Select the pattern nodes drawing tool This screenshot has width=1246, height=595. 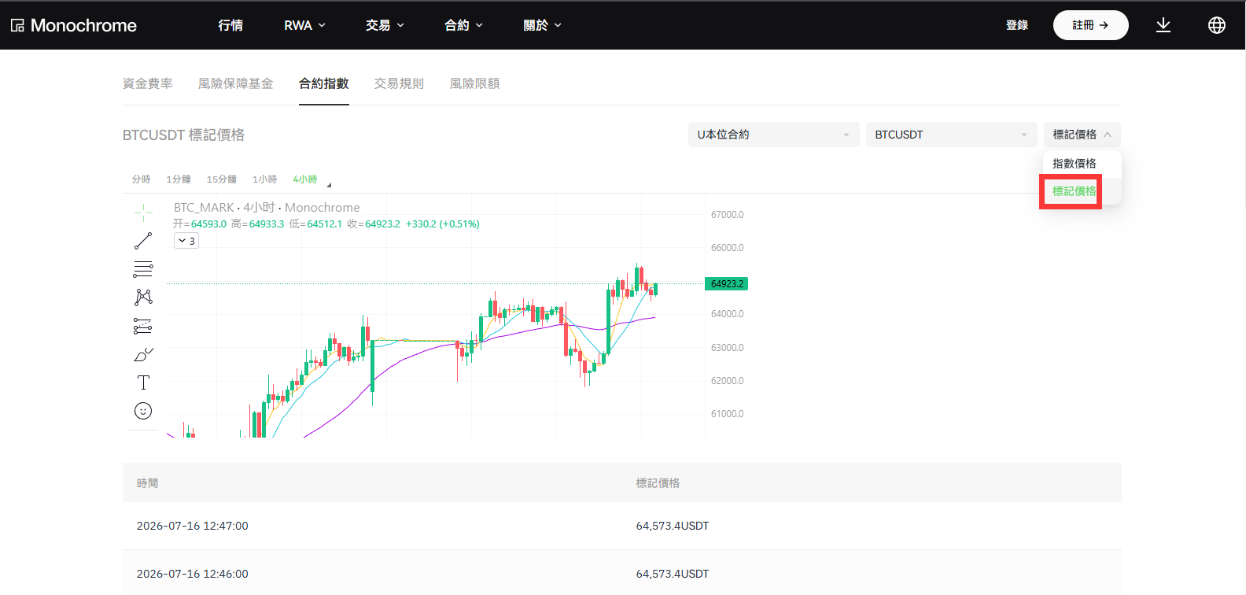[143, 297]
